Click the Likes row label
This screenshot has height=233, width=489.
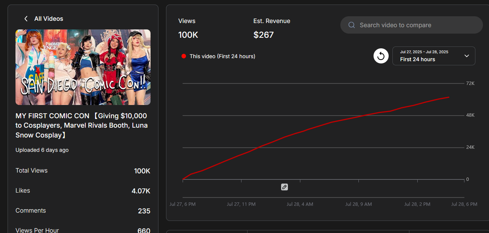(x=23, y=190)
